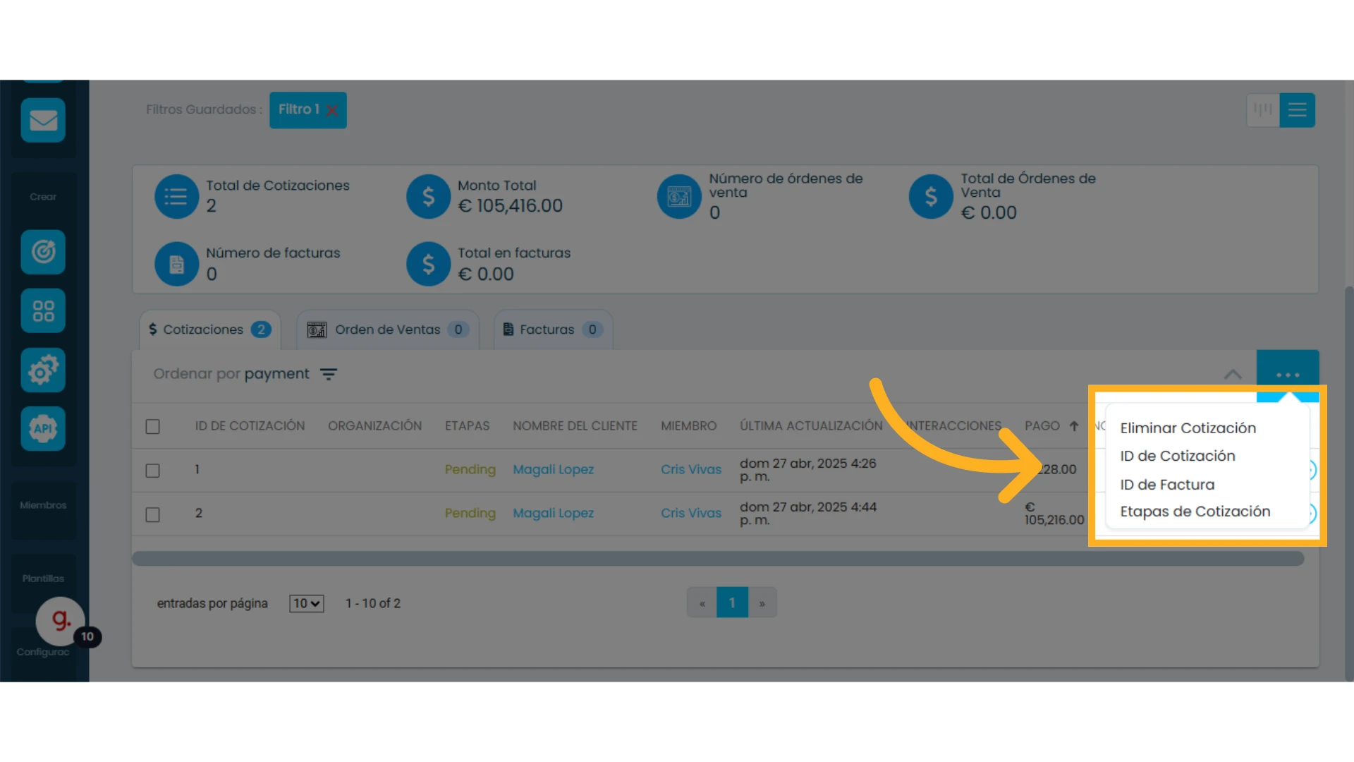Viewport: 1354px width, 762px height.
Task: Toggle the three-dots options menu button
Action: 1288,375
